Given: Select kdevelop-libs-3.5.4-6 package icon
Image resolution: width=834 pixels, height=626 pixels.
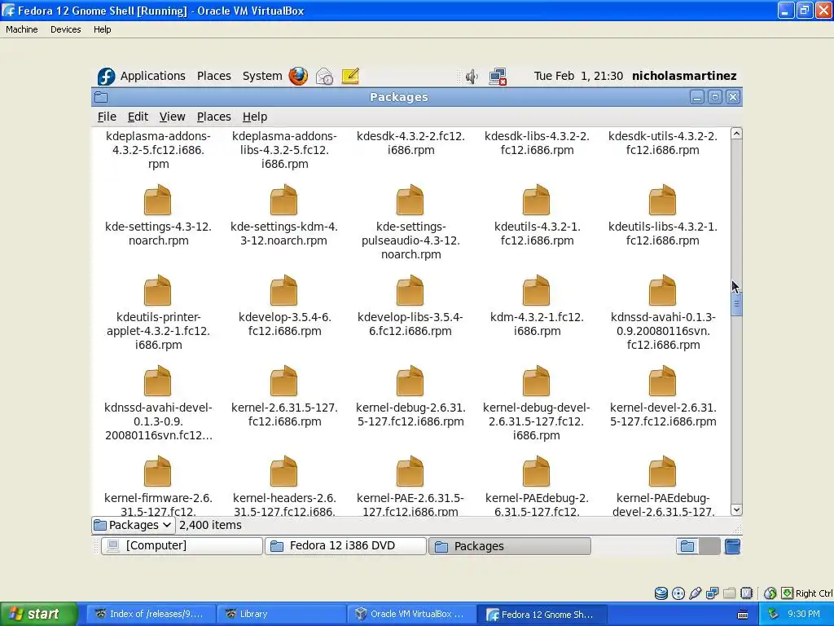Looking at the screenshot, I should coord(410,290).
